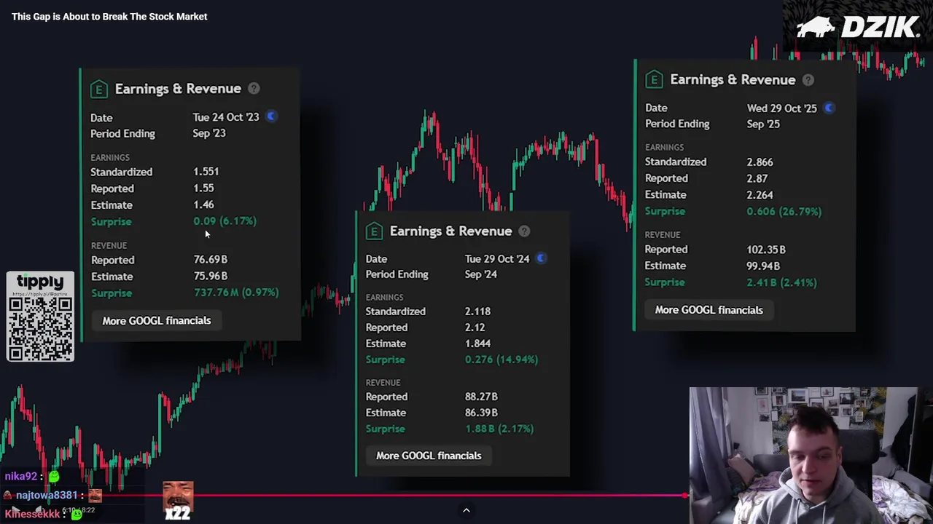Click the reported revenue '102.35 B' value
The height and width of the screenshot is (524, 933).
click(x=766, y=250)
